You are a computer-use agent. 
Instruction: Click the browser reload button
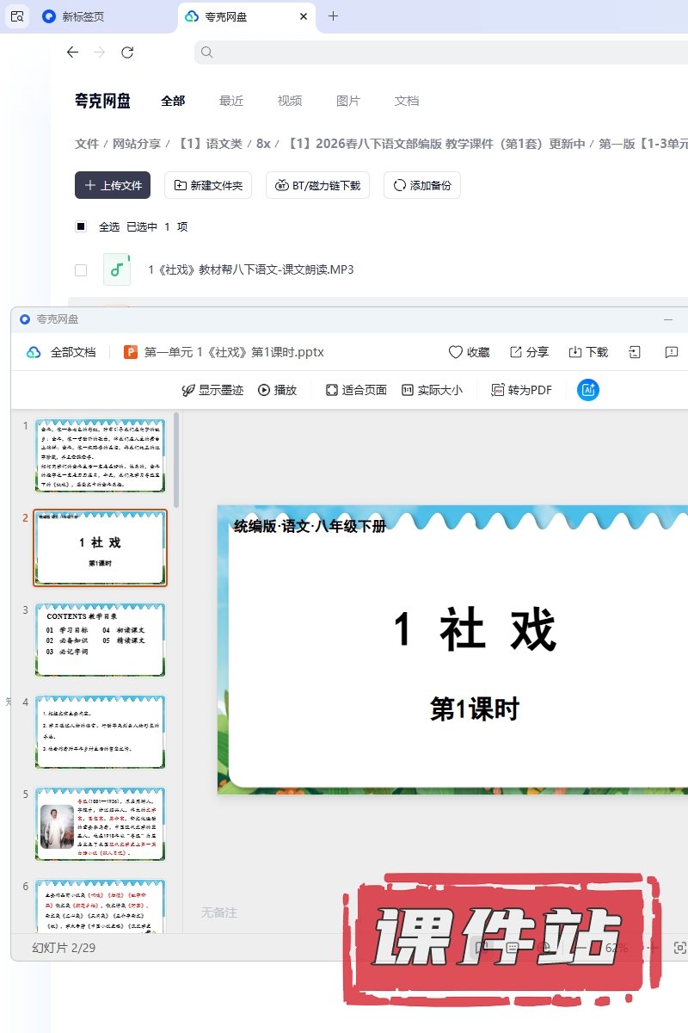[127, 53]
